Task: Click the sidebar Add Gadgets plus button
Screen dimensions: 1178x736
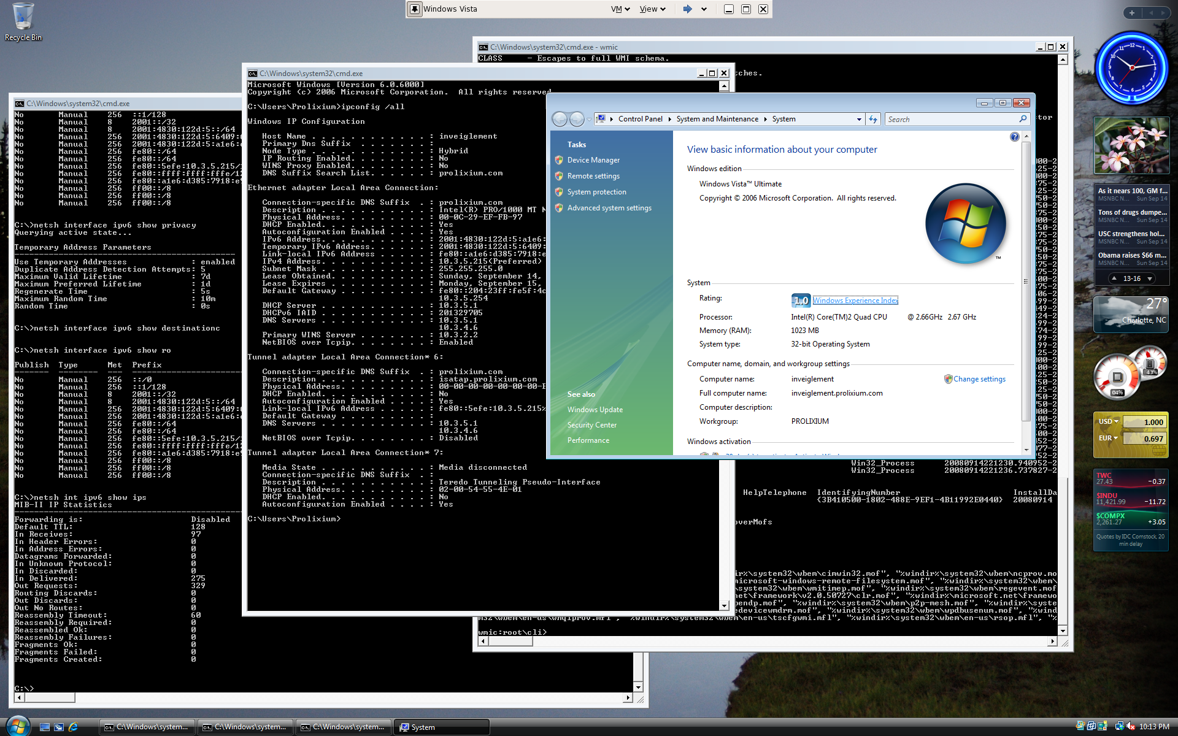Action: click(1132, 13)
